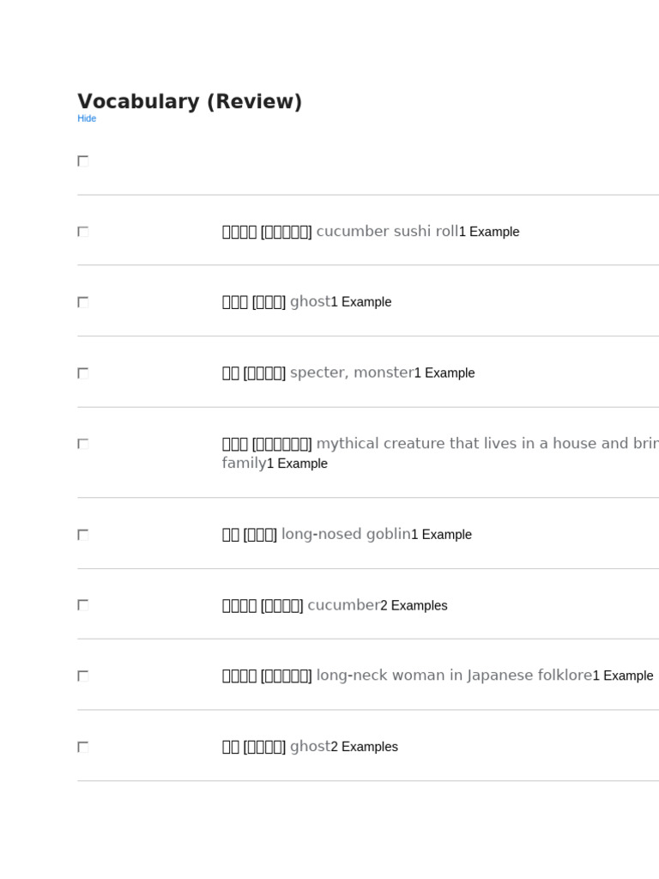Expand 1 Example for first ghost entry
The image size is (659, 879).
tap(361, 301)
